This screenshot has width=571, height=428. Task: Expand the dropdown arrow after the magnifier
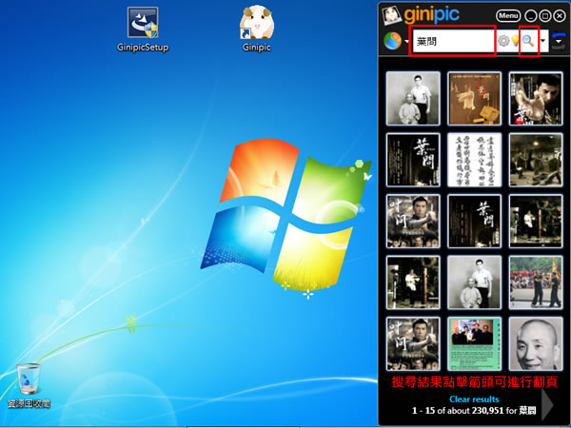click(x=542, y=41)
